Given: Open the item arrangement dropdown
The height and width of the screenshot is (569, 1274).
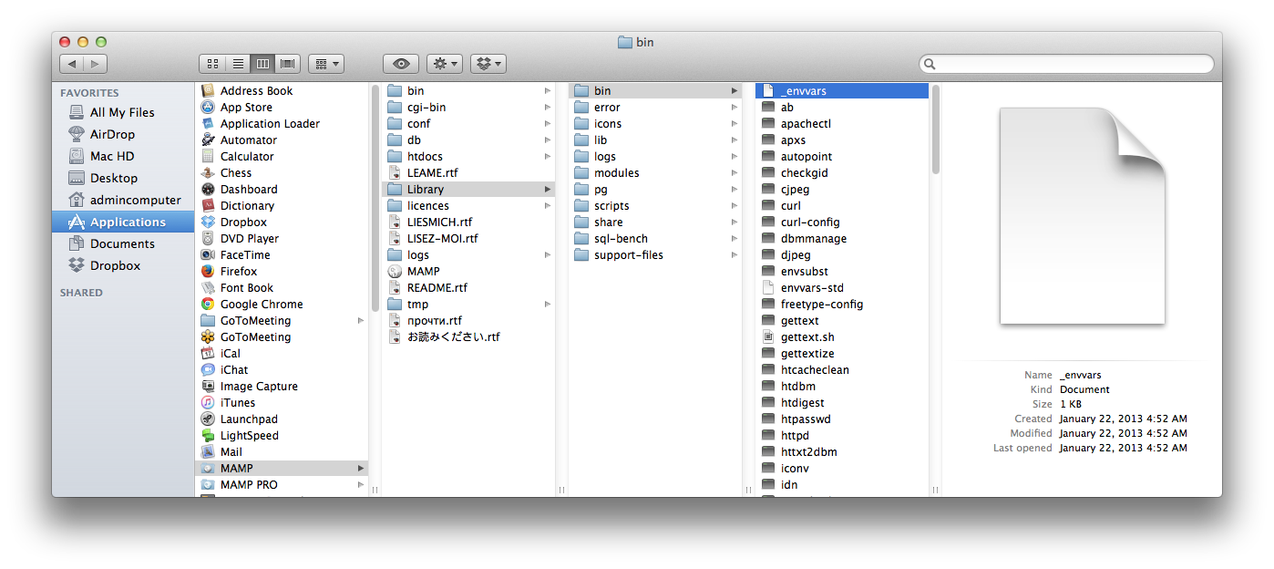Looking at the screenshot, I should click(x=326, y=64).
